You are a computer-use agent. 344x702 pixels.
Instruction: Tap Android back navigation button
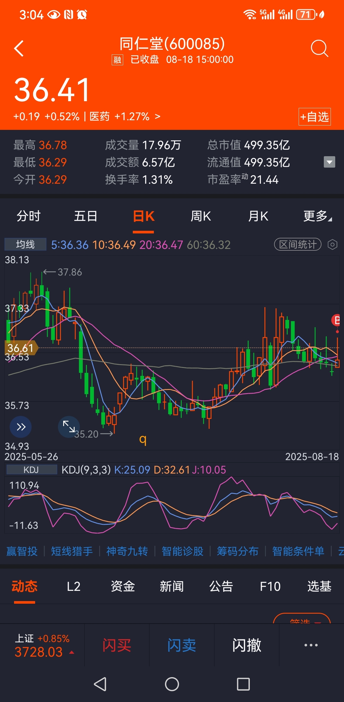pos(100,684)
